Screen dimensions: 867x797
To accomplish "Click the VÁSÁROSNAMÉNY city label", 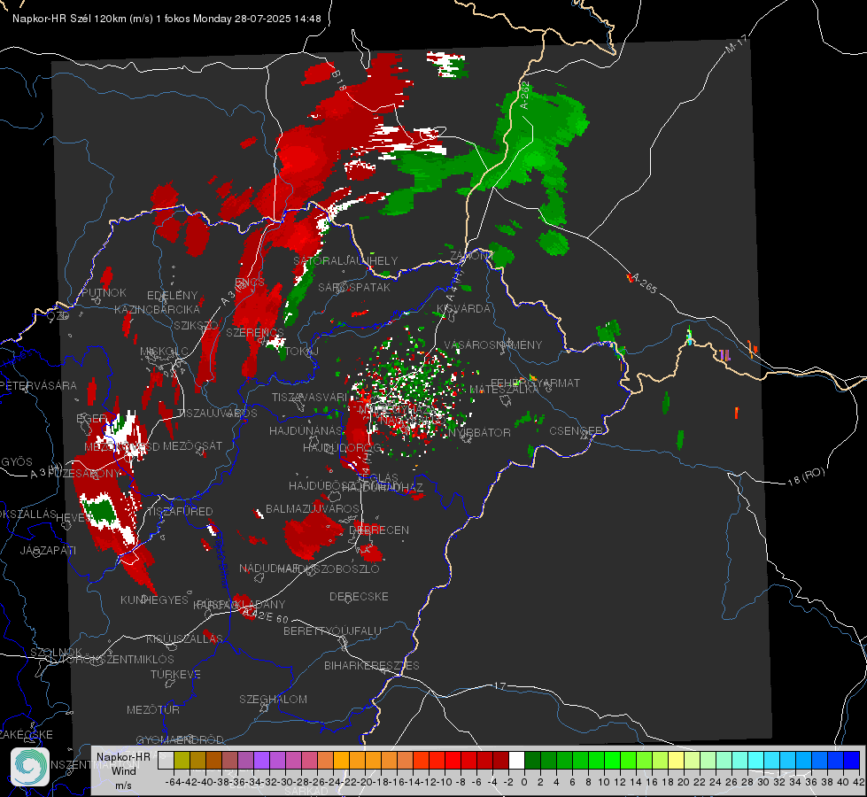I will point(493,345).
